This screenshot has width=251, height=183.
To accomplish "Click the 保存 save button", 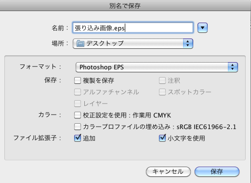I will (x=217, y=171).
